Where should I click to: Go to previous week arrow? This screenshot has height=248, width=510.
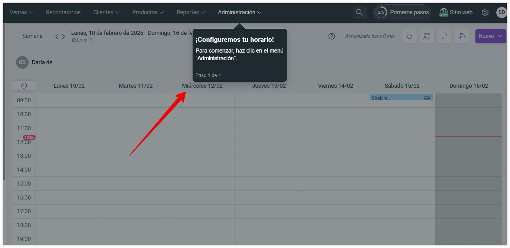click(x=57, y=37)
